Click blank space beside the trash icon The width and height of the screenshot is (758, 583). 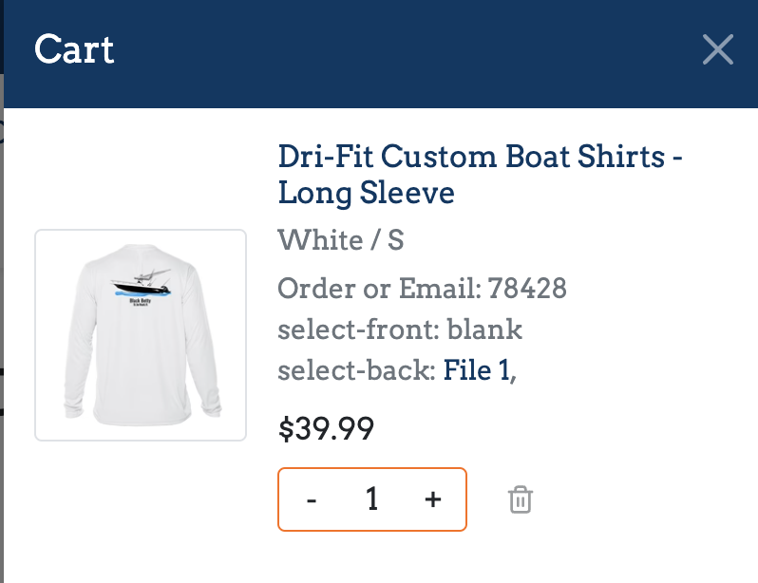(627, 499)
